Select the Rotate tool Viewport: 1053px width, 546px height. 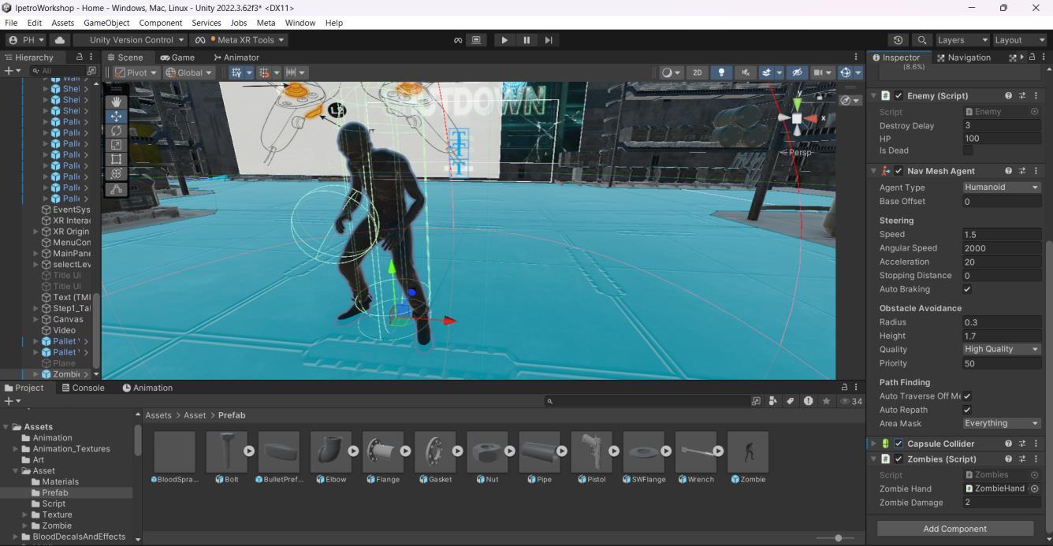point(116,131)
